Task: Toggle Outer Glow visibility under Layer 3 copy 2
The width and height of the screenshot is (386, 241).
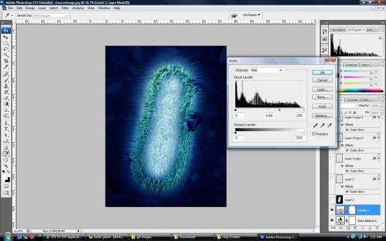Action: (x=347, y=150)
